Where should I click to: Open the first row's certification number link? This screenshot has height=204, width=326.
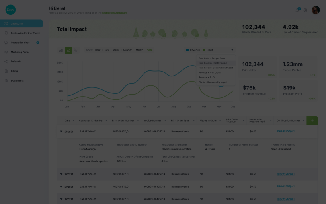pos(285,131)
